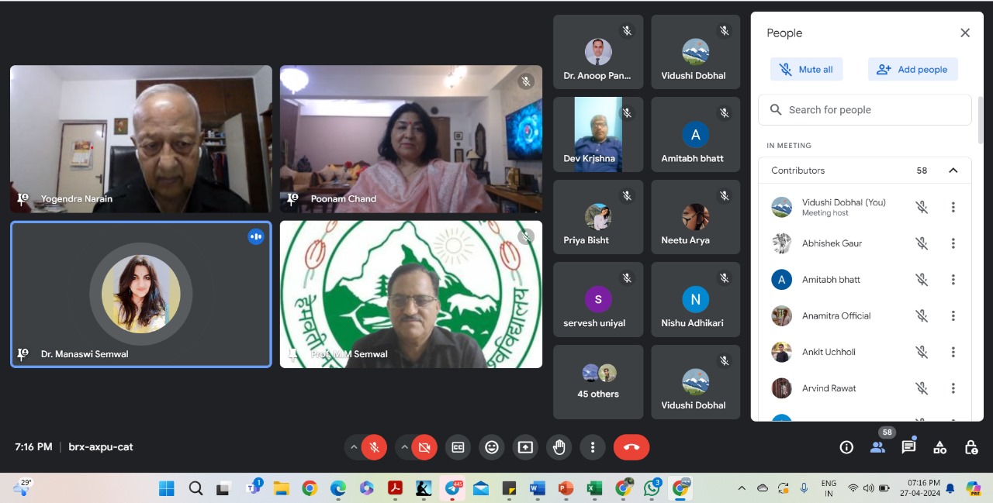Click the red leave call button
993x503 pixels.
(631, 447)
